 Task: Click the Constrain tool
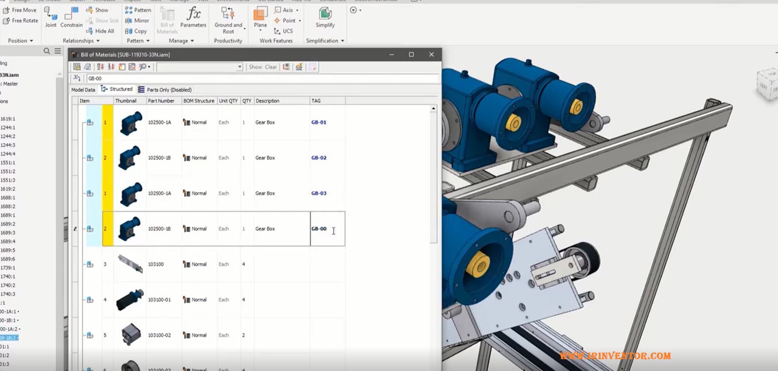point(71,17)
